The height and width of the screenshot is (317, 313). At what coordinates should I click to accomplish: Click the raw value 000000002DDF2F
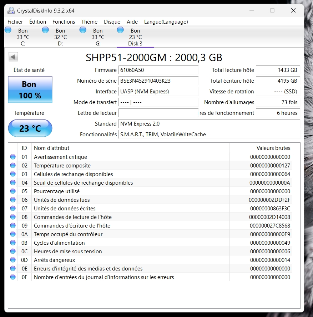point(269,200)
